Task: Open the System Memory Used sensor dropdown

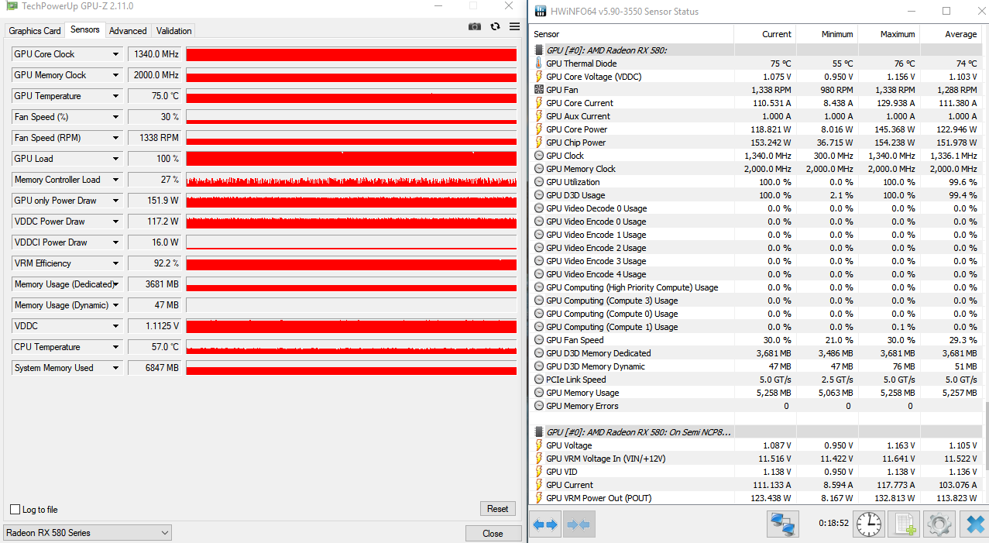Action: tap(116, 368)
